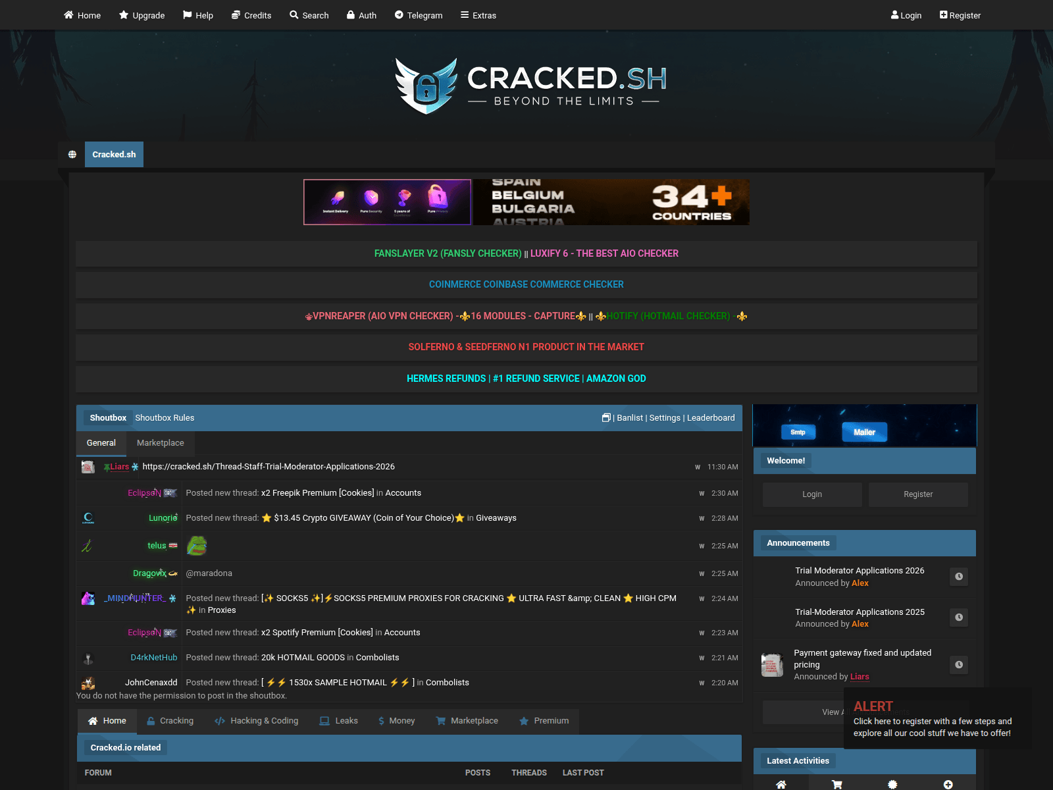Image resolution: width=1053 pixels, height=790 pixels.
Task: Click Register link in top-right navigation
Action: click(x=960, y=15)
